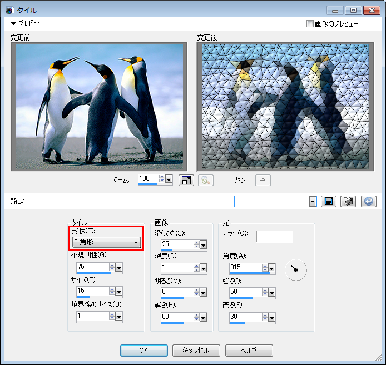Image resolution: width=386 pixels, height=365 pixels.
Task: Click the 滑らかさ(S) spinner arrows
Action: 196,244
